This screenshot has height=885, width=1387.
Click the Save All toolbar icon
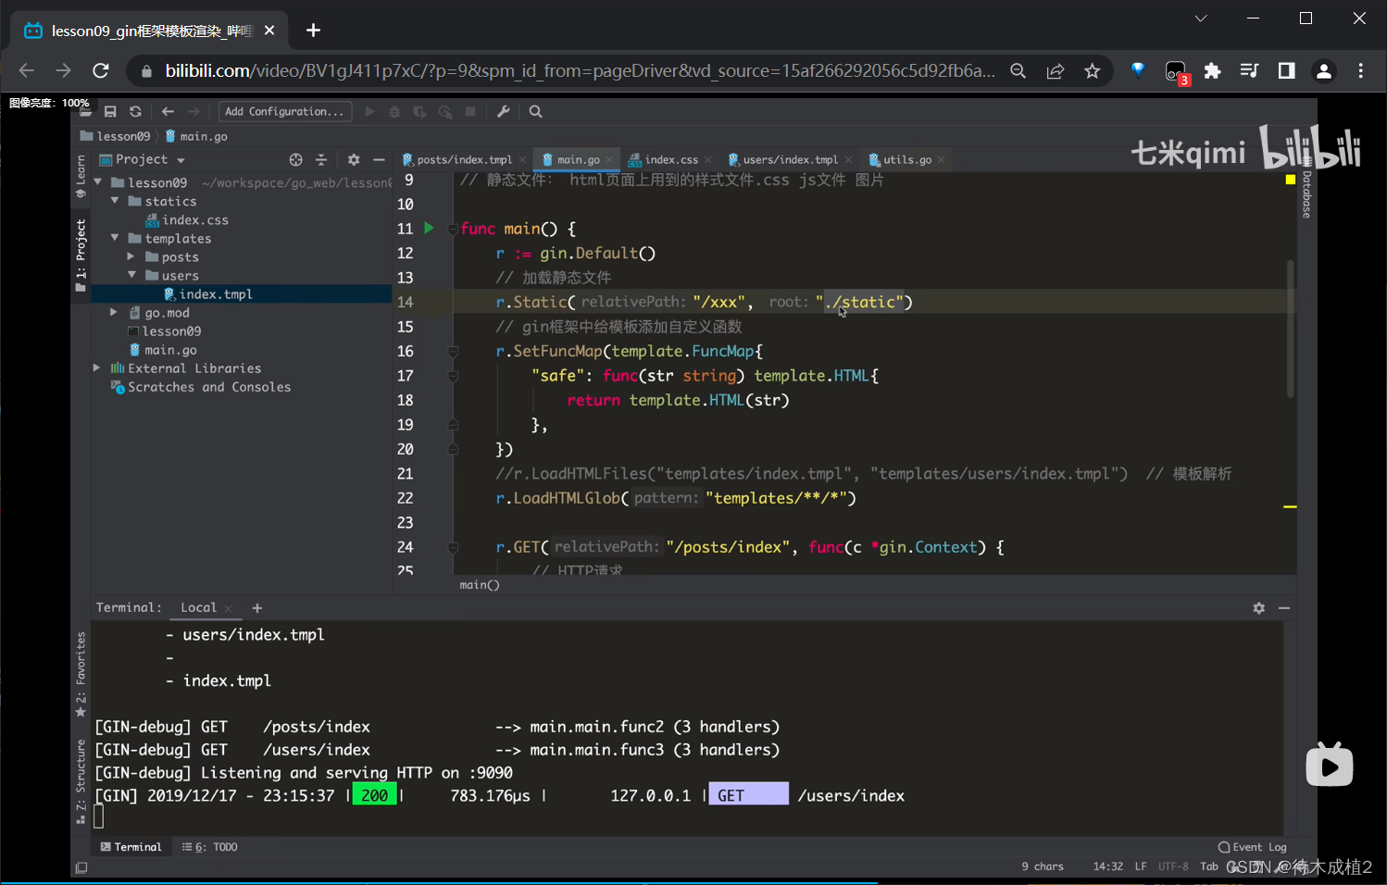coord(110,112)
